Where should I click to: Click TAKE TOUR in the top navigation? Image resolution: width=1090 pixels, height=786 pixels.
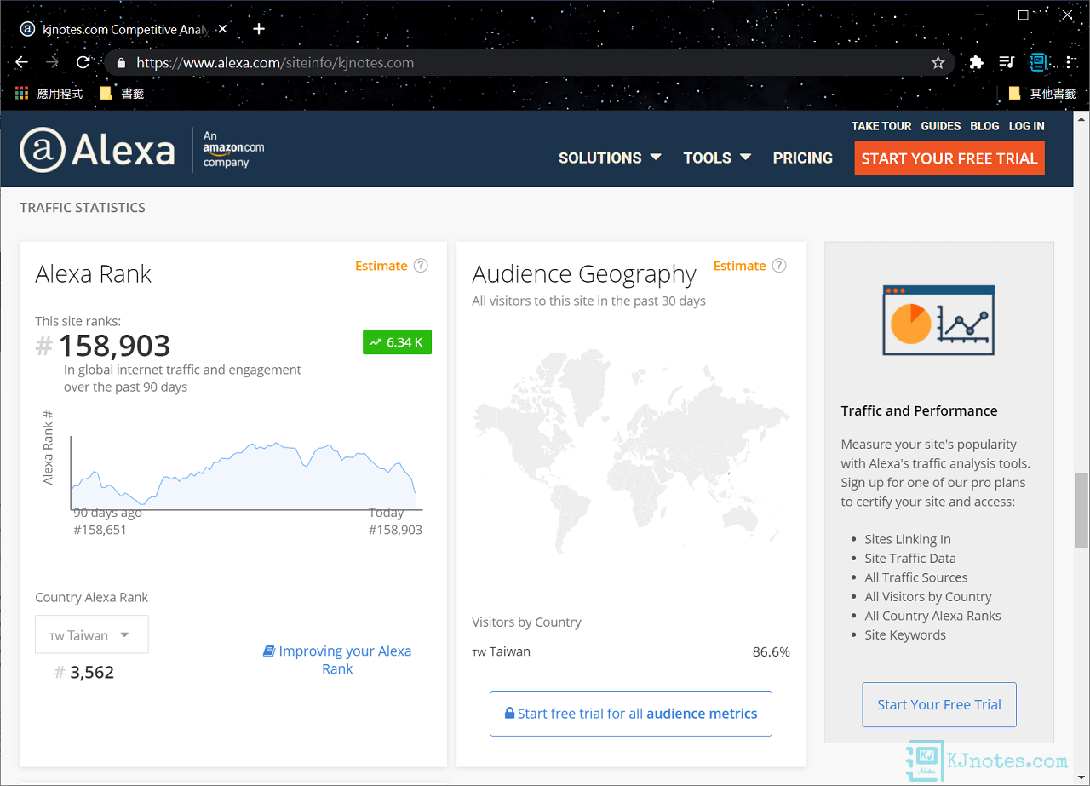(x=881, y=126)
